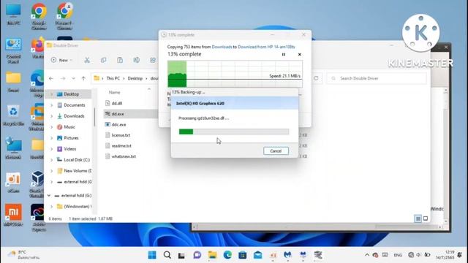468x263 pixels.
Task: Expand the Local Disk (C:) tree node
Action: point(51,160)
